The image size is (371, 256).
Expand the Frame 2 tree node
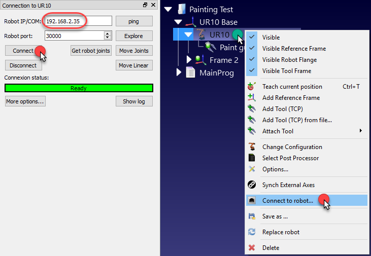tap(189, 60)
